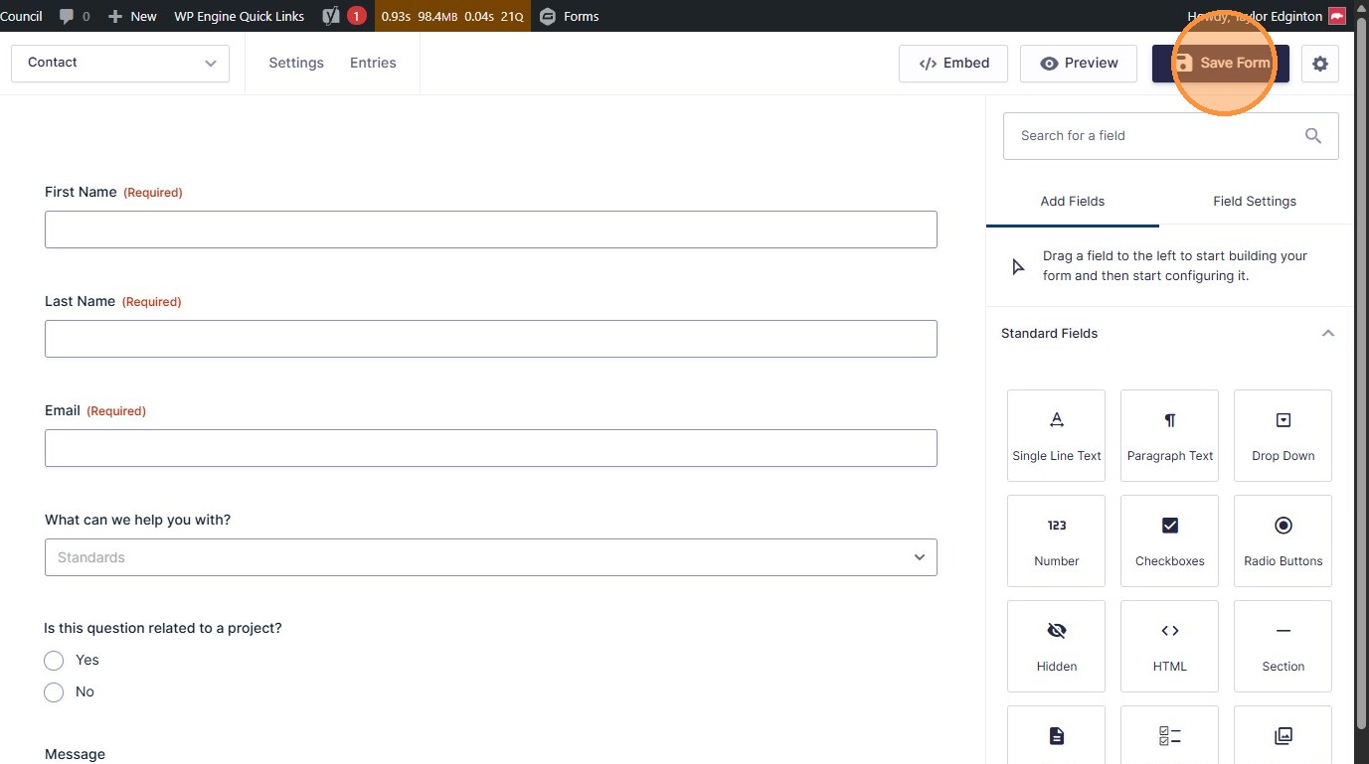Viewport: 1369px width, 764px height.
Task: Focus the Search for a field box
Action: 1171,136
